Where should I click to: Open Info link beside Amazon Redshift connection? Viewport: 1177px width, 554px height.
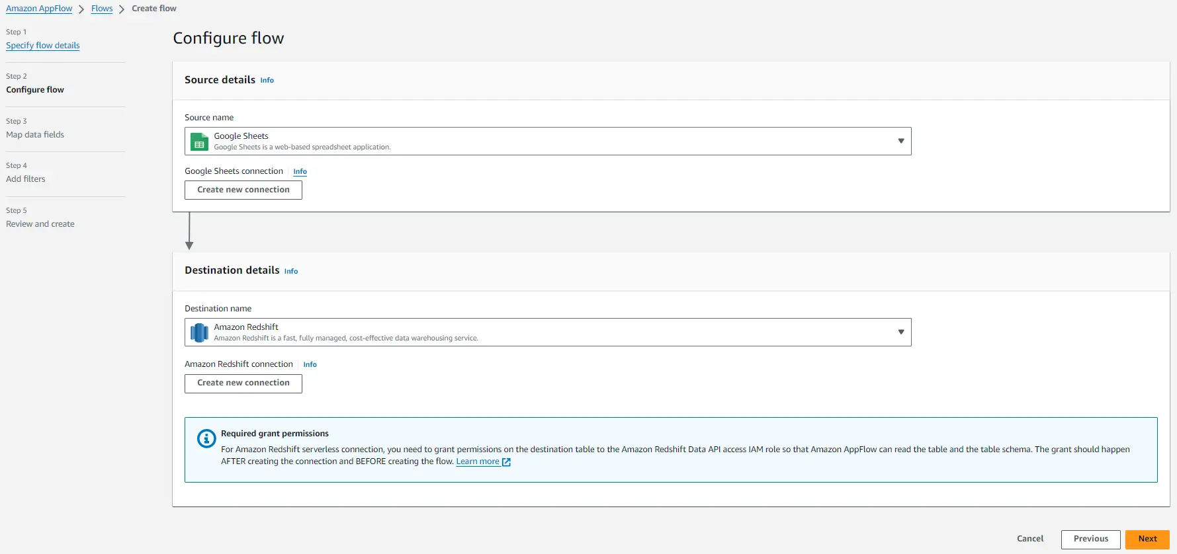(x=310, y=365)
